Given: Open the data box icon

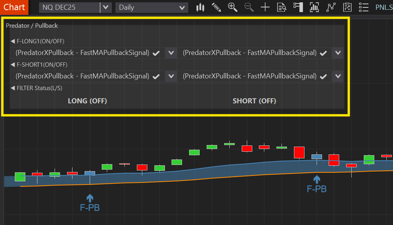Looking at the screenshot, I should coord(281,7).
